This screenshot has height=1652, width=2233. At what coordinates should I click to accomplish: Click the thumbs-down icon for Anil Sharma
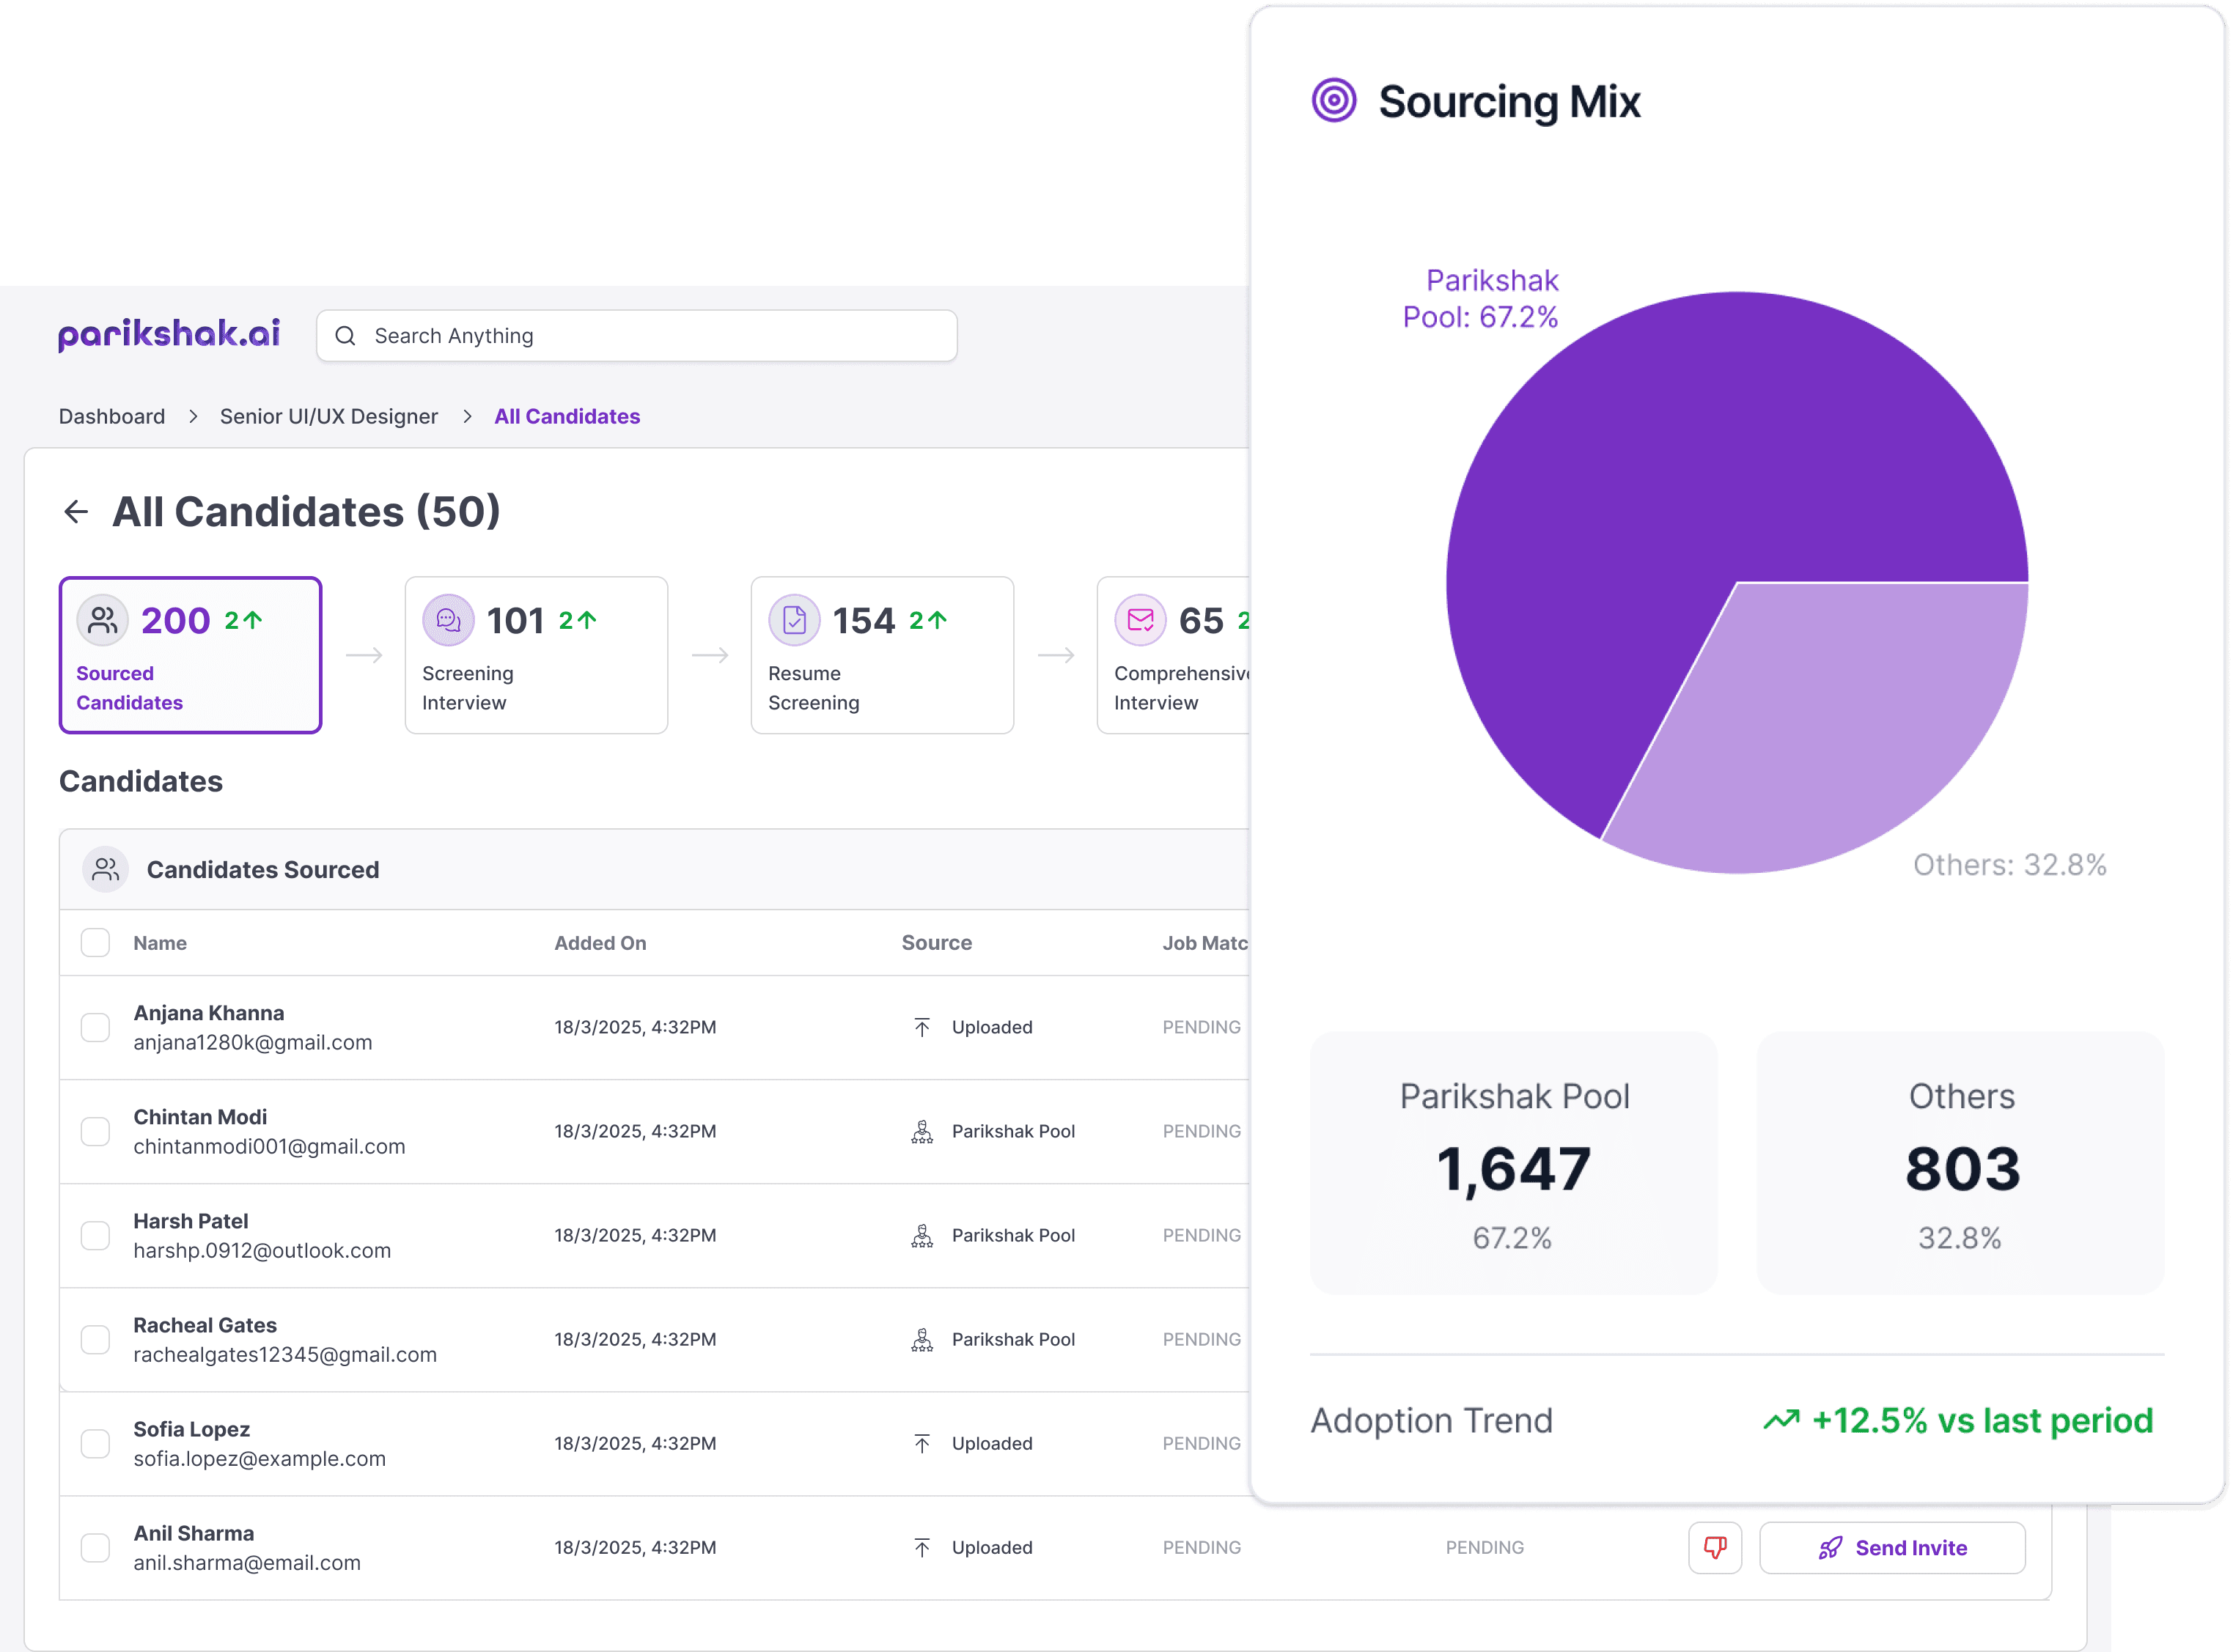point(1714,1547)
